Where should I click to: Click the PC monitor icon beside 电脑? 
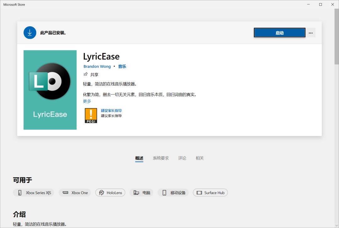[136, 193]
